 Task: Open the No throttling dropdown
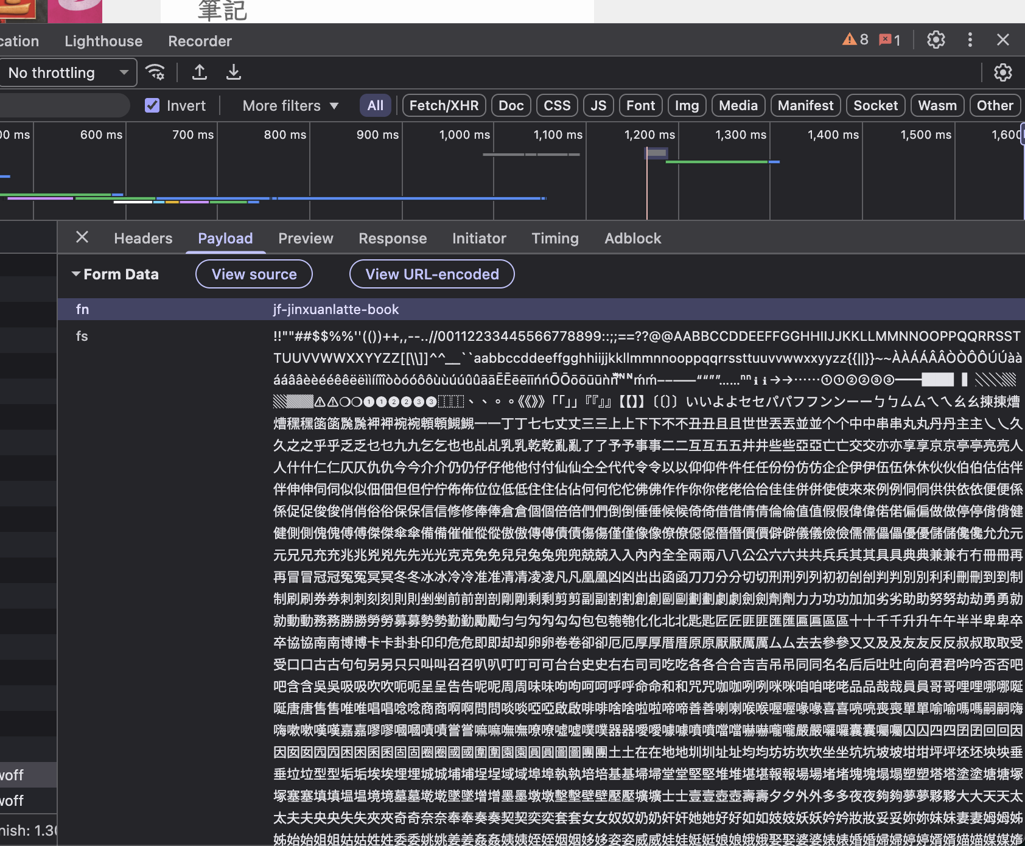68,72
